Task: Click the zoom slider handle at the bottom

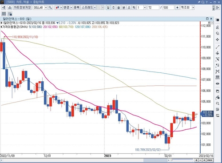Action: coord(172,160)
